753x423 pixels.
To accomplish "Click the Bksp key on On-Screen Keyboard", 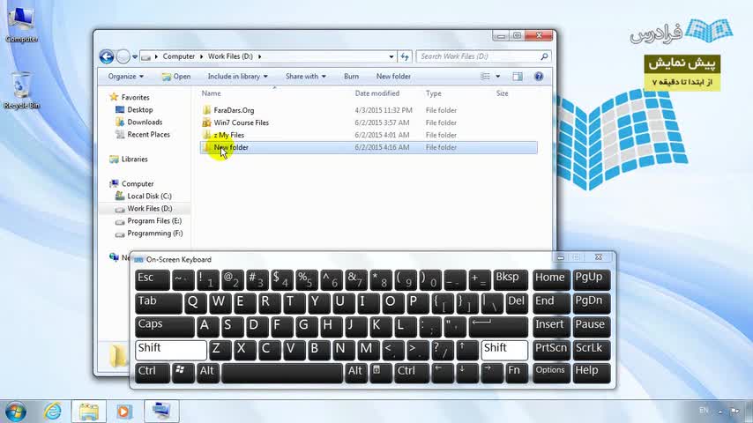I will (511, 280).
